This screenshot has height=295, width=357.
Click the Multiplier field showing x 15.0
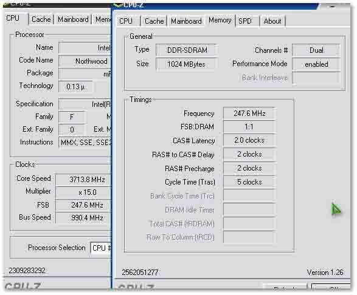tap(83, 192)
